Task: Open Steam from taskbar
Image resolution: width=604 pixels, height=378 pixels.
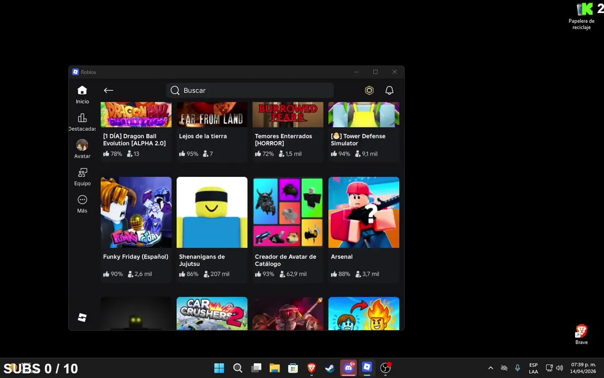Action: coord(330,368)
